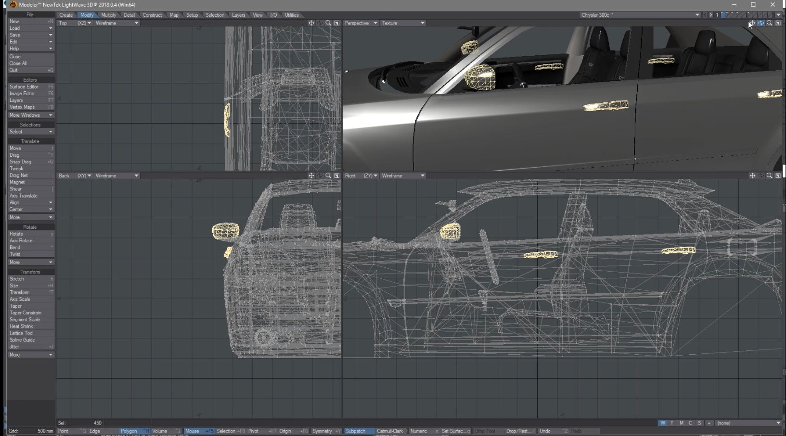
Task: Maximize the Top viewport with its expand icon
Action: 337,23
